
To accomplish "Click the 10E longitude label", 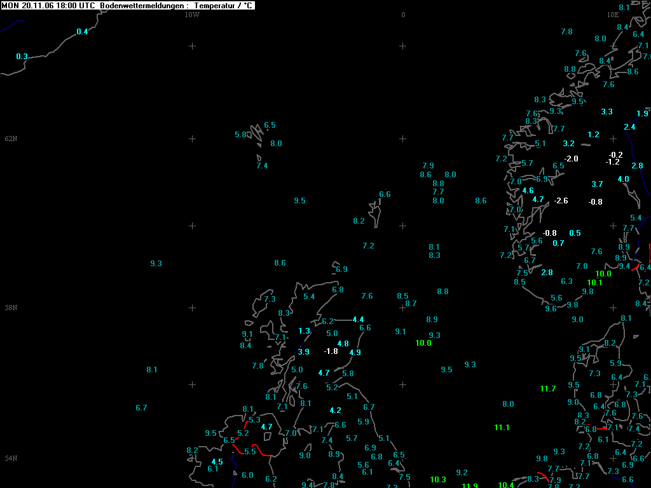I will click(x=612, y=15).
